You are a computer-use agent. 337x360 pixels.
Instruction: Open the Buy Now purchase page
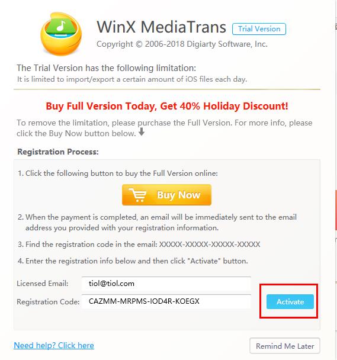(x=166, y=195)
